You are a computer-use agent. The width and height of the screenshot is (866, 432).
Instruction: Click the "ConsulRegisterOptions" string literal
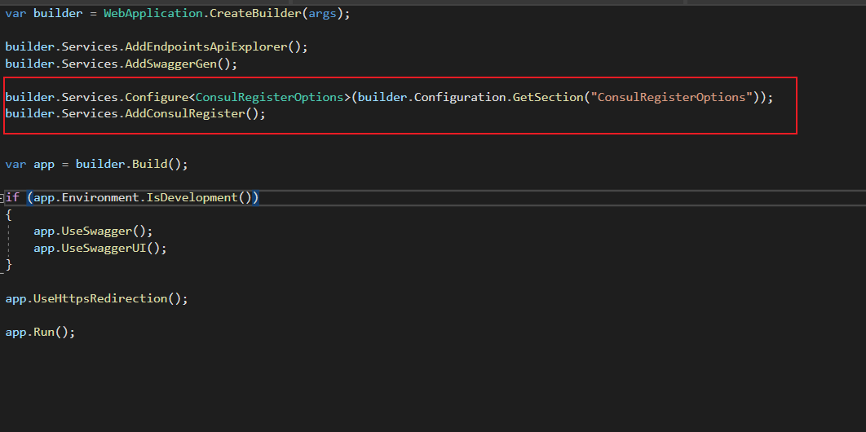point(671,97)
